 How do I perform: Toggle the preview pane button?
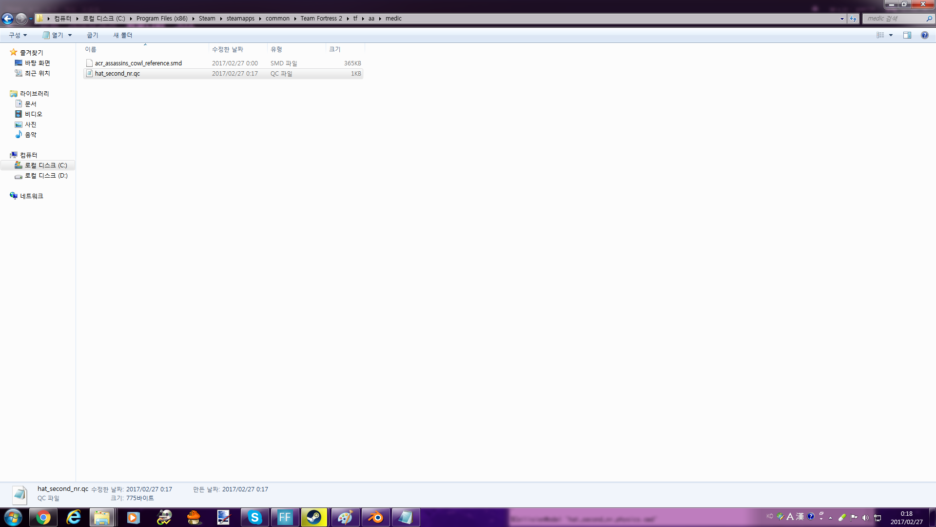(907, 35)
